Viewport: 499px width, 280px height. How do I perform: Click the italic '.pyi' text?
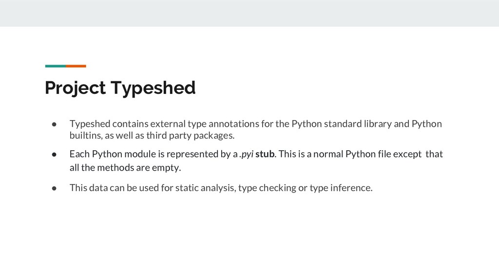[x=246, y=154]
